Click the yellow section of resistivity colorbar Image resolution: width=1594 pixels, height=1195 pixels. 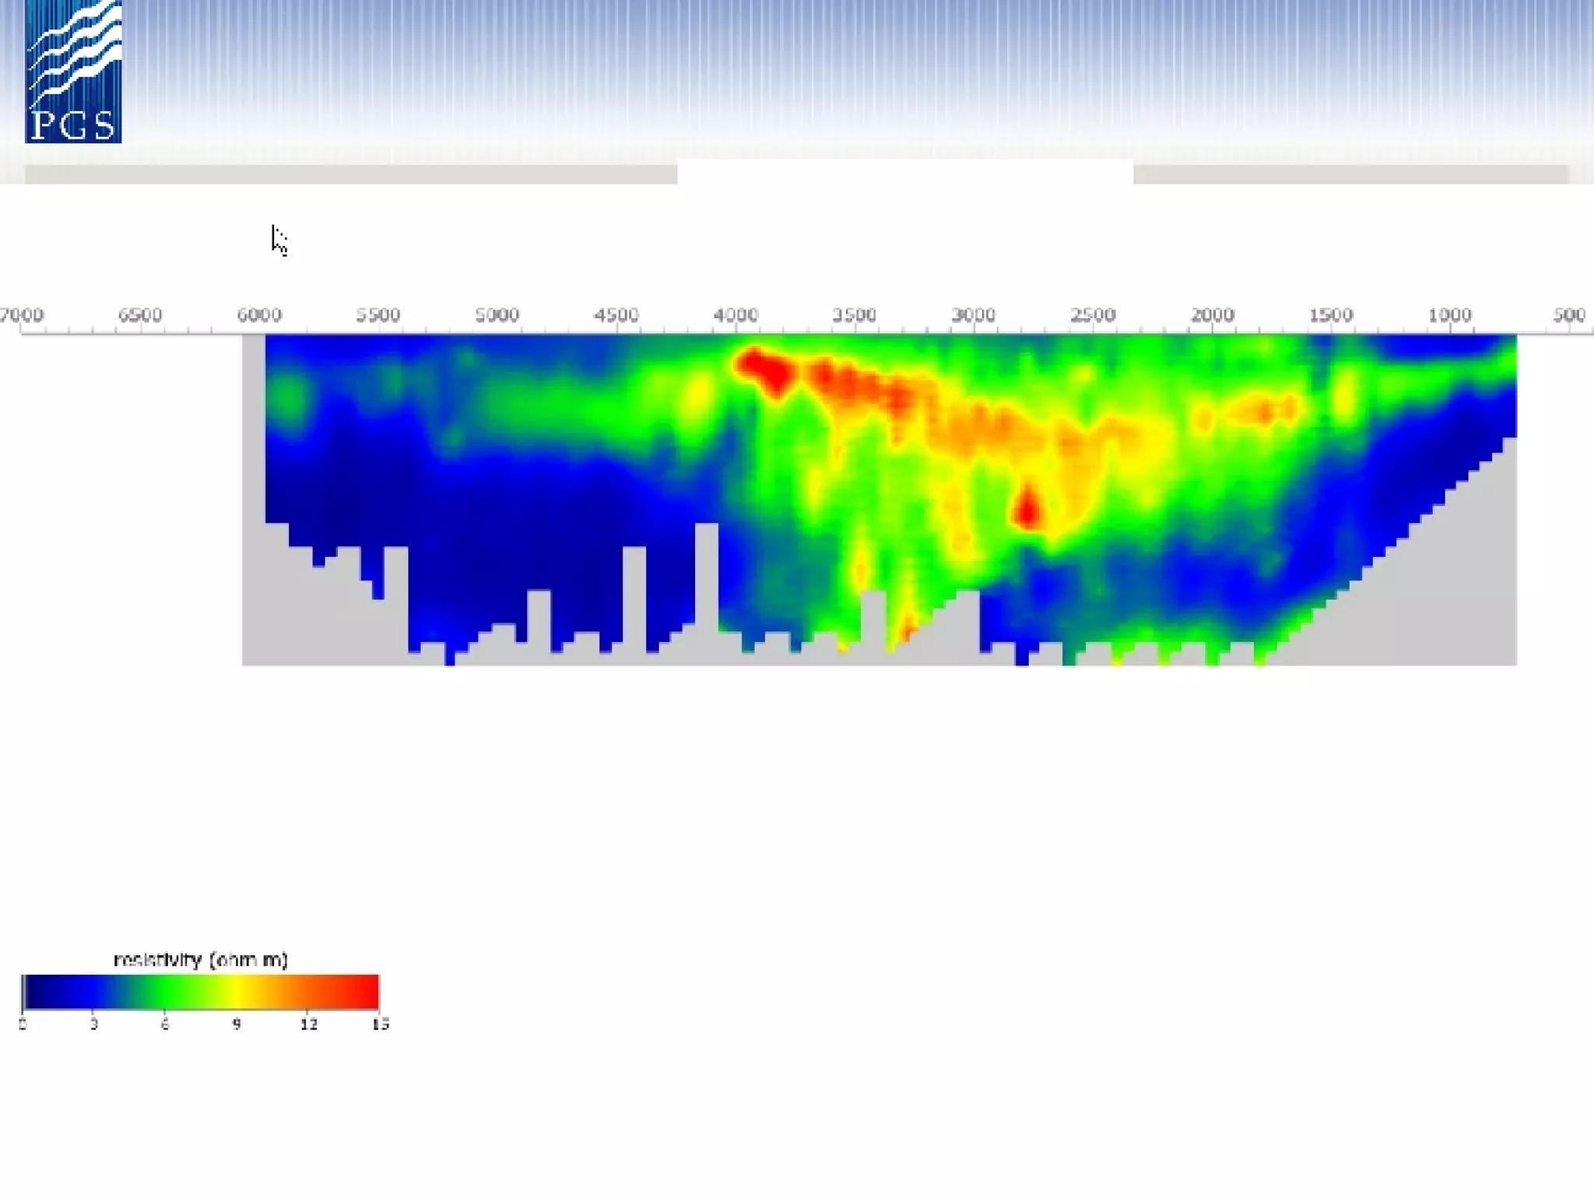click(x=237, y=992)
